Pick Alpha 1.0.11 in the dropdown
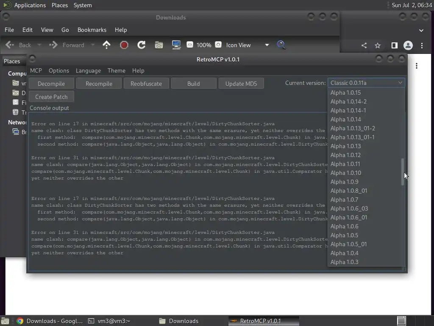This screenshot has height=326, width=434. pyautogui.click(x=365, y=164)
